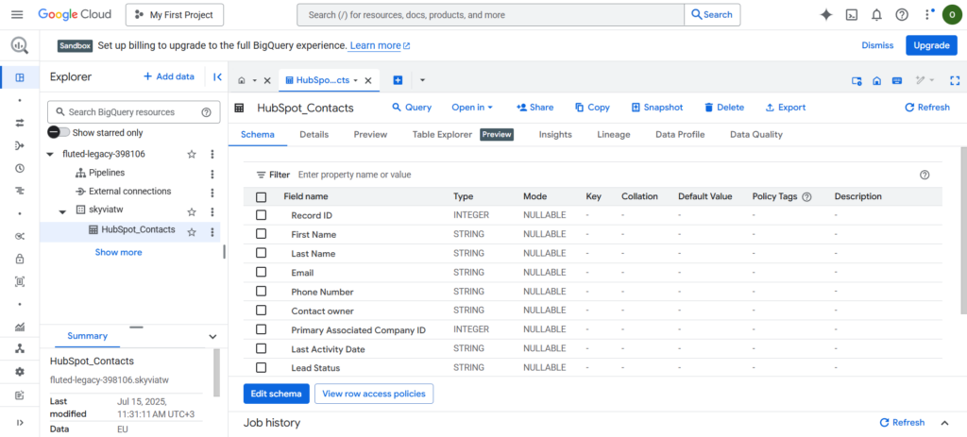This screenshot has width=967, height=437.
Task: Click the Search BigQuery resources field
Action: click(133, 112)
